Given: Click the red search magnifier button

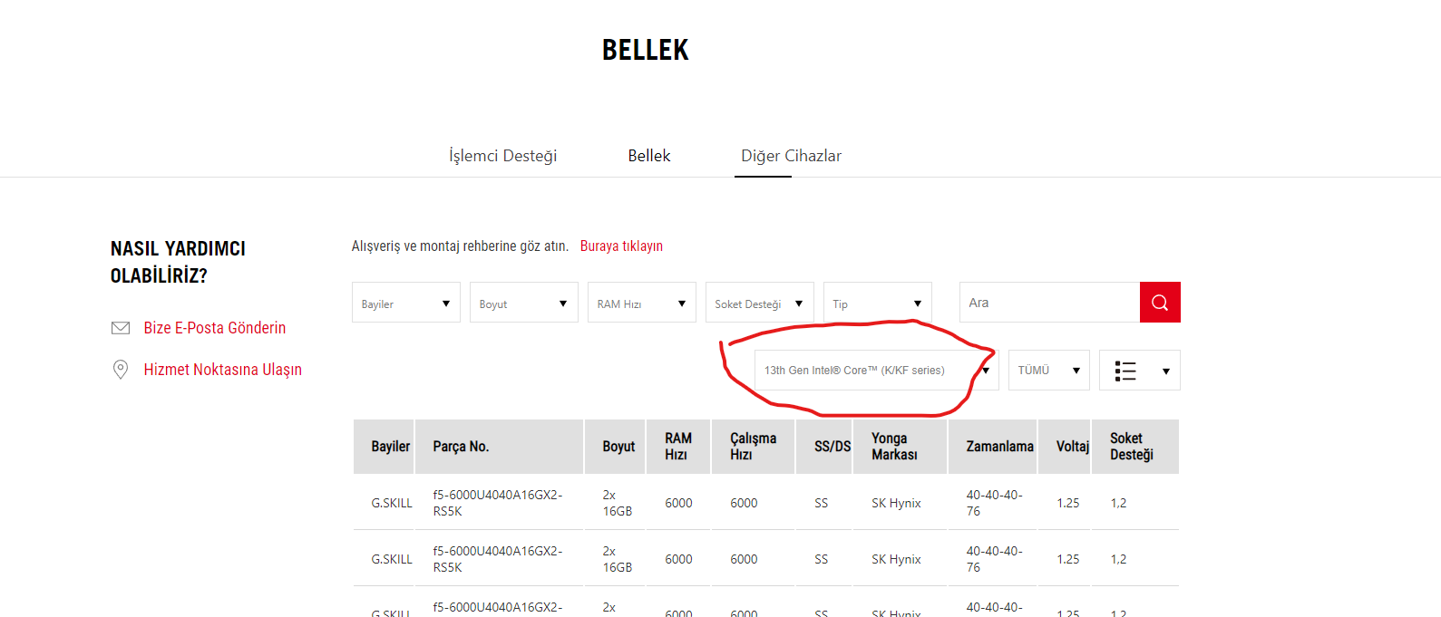Looking at the screenshot, I should pyautogui.click(x=1159, y=303).
